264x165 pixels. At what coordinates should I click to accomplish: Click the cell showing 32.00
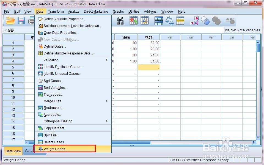point(149,43)
